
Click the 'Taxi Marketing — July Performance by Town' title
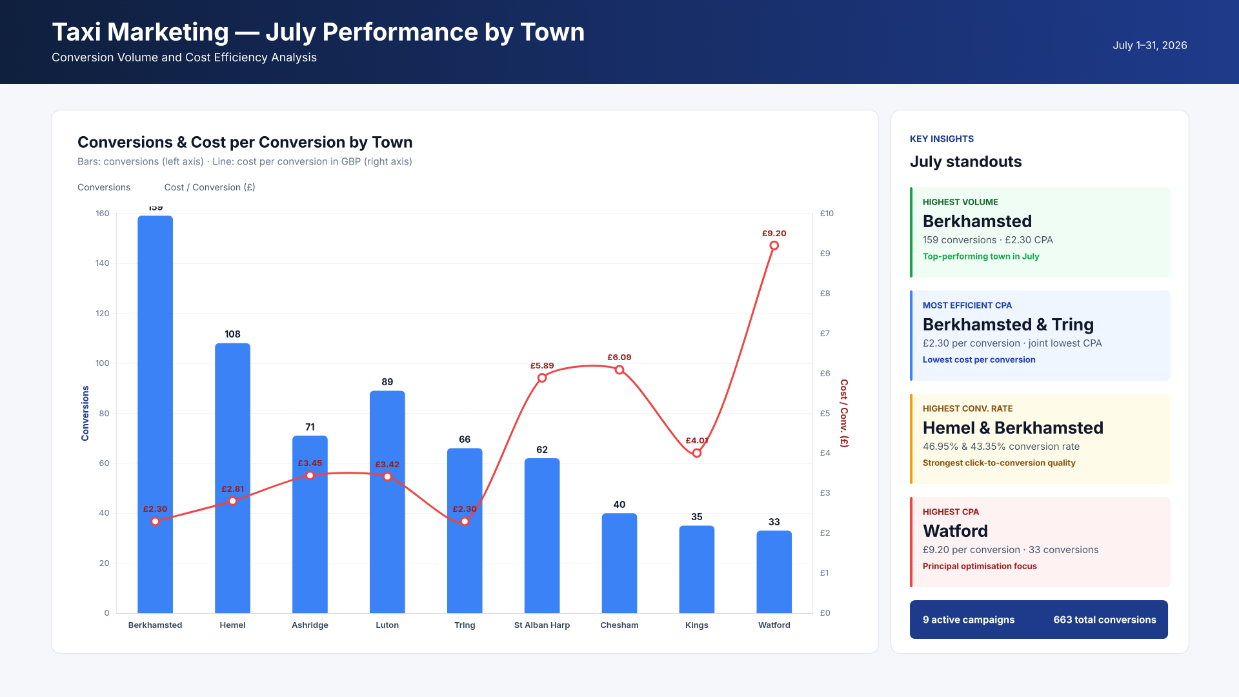[318, 32]
